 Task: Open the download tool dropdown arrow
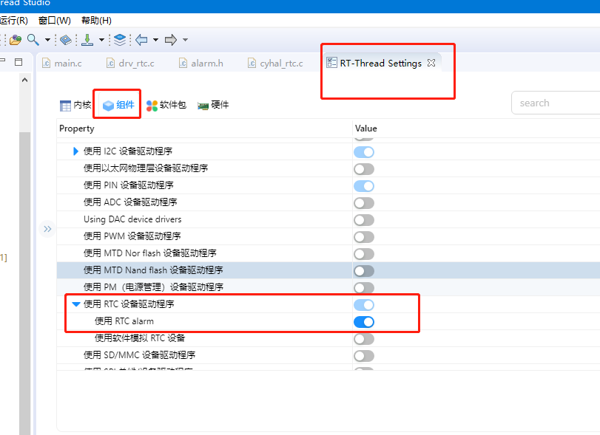(x=101, y=40)
